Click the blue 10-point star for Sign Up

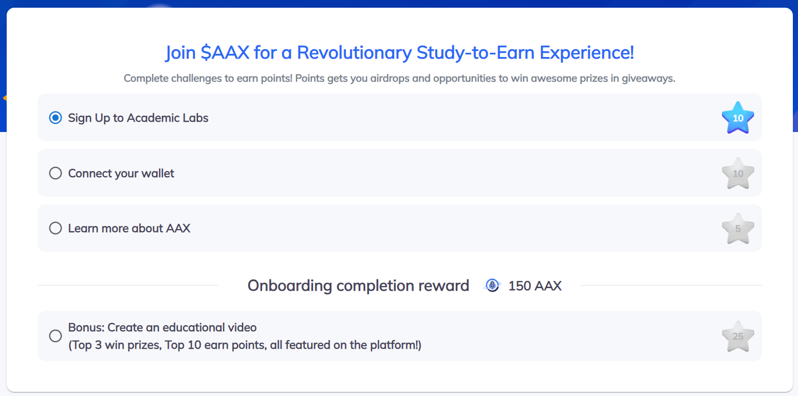click(737, 118)
